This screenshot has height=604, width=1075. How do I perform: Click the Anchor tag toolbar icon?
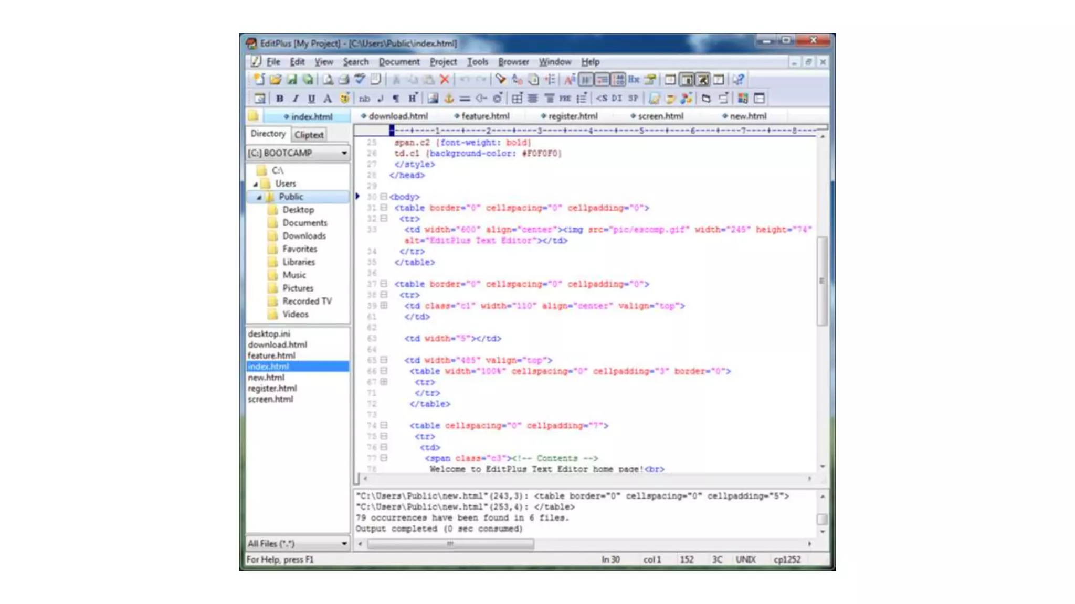pyautogui.click(x=449, y=99)
